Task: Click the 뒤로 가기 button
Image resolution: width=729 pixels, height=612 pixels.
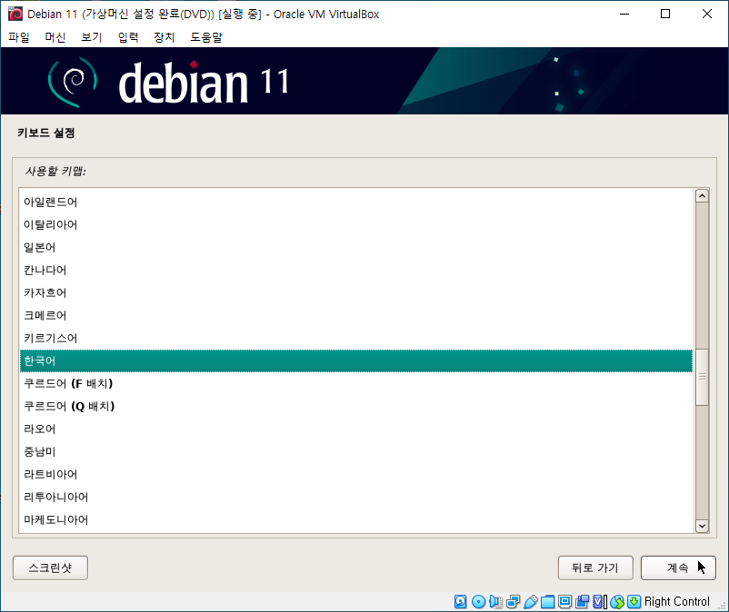Action: [595, 568]
